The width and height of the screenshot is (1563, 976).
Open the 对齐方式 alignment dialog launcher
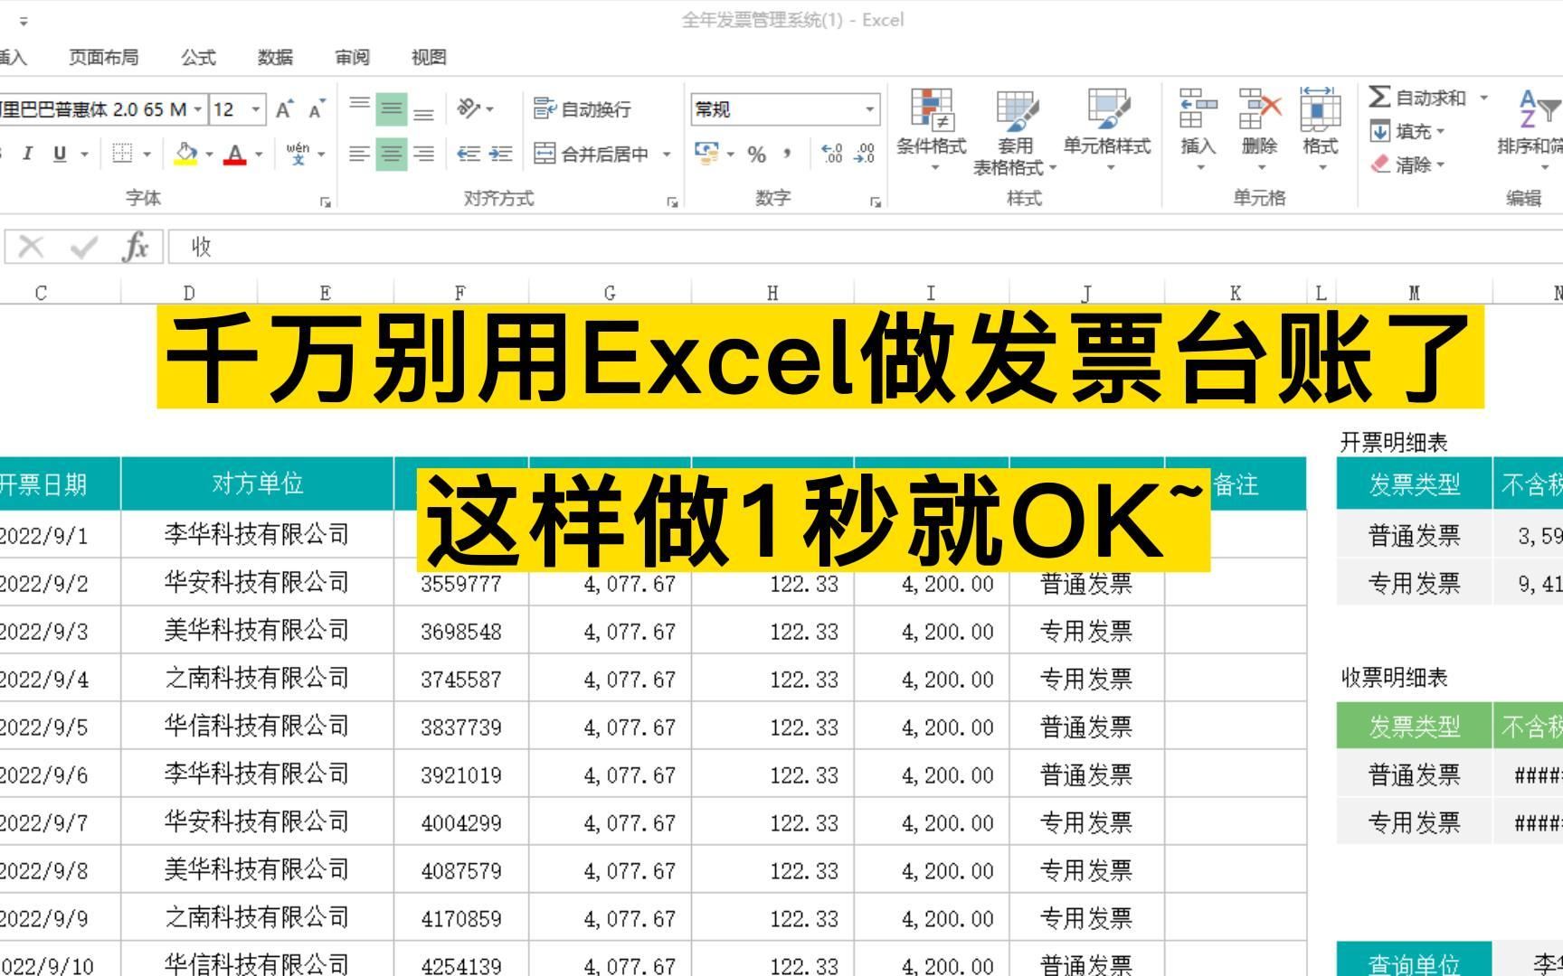(672, 202)
